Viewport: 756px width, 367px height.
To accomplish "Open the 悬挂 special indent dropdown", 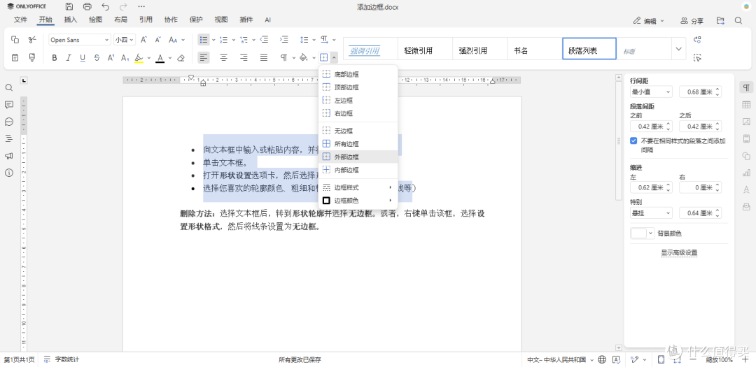I will click(x=651, y=213).
